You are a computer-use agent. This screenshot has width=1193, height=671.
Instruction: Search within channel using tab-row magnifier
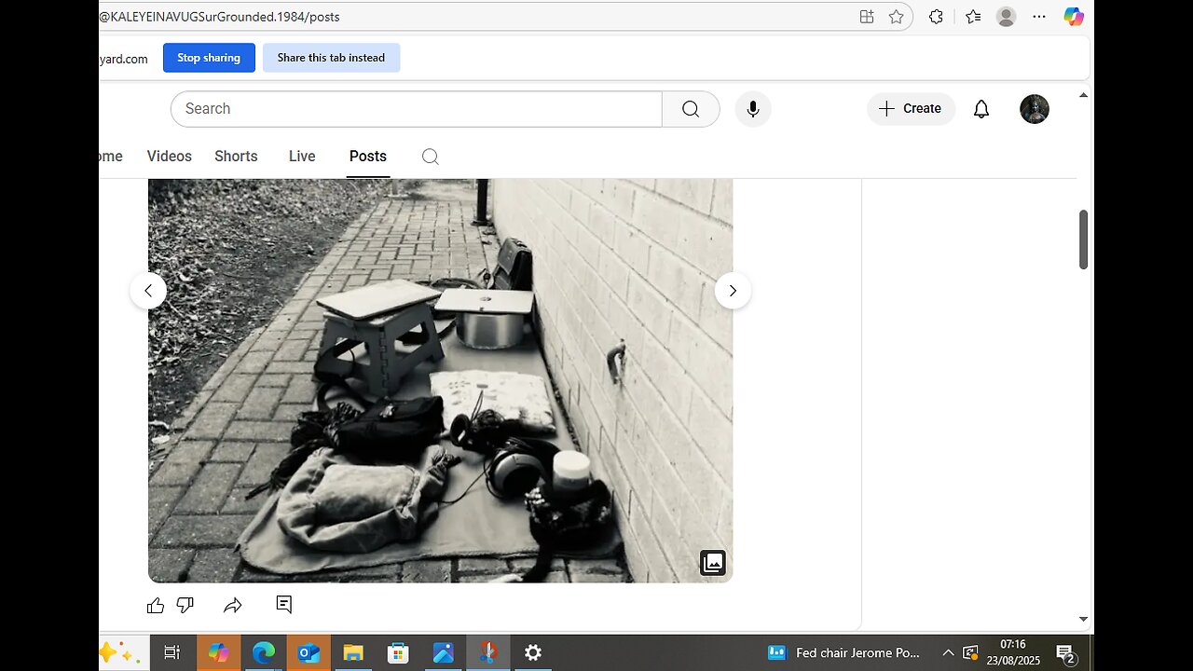(430, 157)
